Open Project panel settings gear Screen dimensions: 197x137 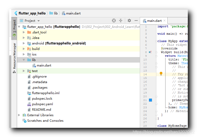(x=129, y=21)
